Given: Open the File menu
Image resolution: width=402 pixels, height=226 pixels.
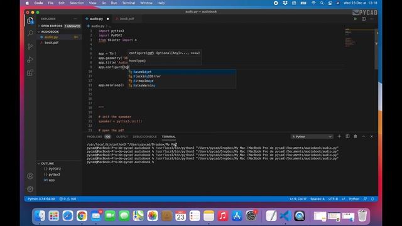Looking at the screenshot, I should [51, 3].
